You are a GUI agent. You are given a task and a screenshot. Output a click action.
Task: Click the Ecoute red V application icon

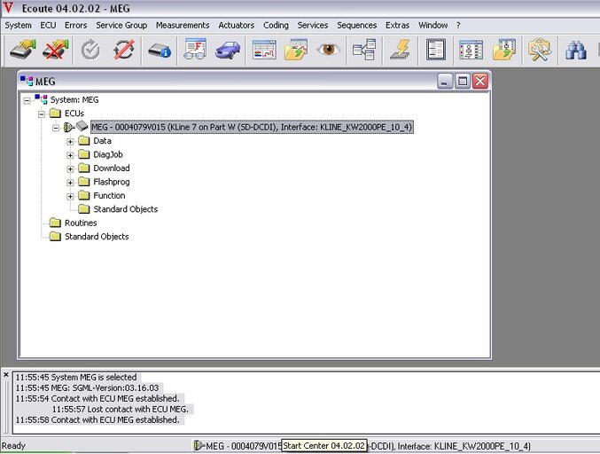[x=8, y=8]
